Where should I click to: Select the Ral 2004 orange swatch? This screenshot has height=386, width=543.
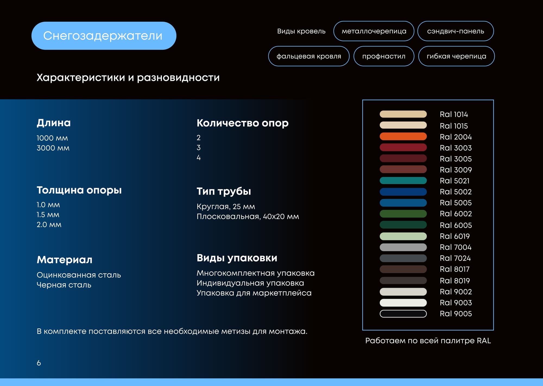[x=403, y=136]
